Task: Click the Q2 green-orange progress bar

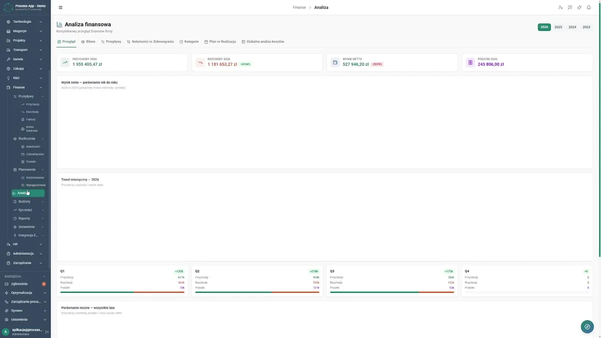Action: tap(257, 292)
